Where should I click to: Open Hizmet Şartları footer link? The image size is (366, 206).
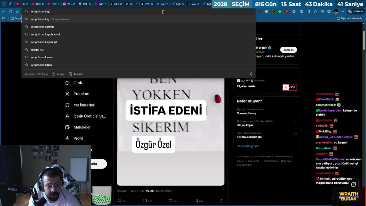pos(244,157)
